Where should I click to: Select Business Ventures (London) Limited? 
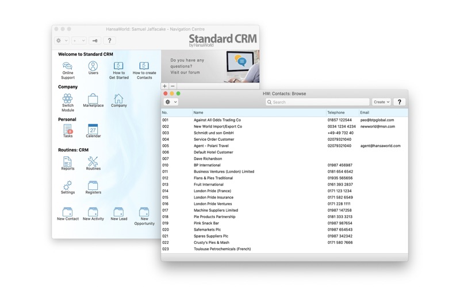[284, 172]
